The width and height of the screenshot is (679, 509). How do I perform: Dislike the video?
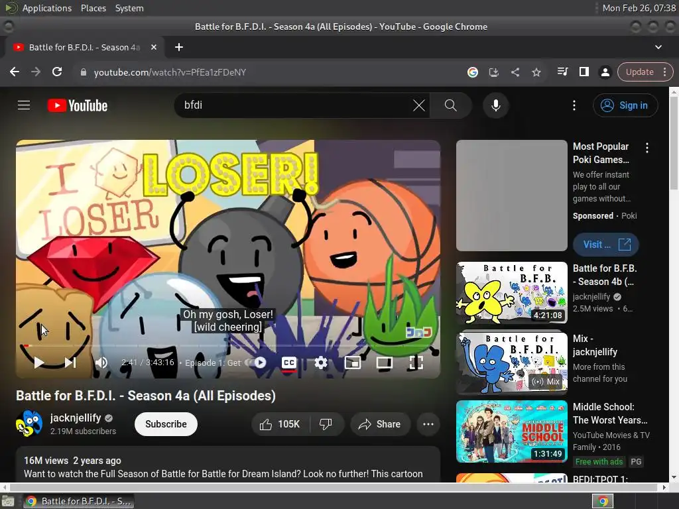click(326, 424)
